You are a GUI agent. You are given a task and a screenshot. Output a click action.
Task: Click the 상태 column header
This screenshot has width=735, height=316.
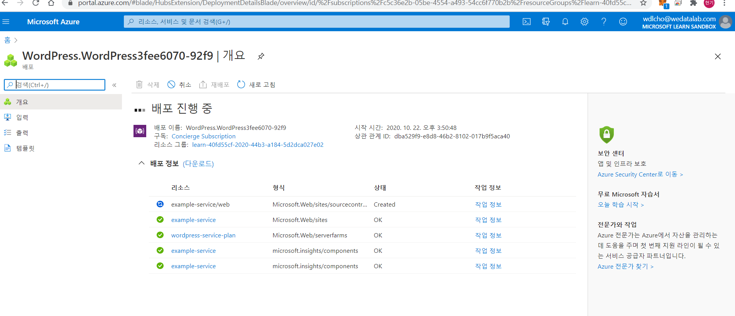click(x=380, y=188)
